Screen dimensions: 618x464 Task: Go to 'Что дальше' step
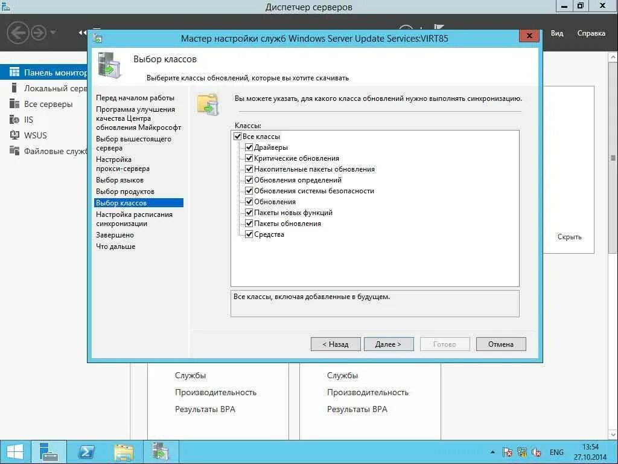tap(116, 246)
